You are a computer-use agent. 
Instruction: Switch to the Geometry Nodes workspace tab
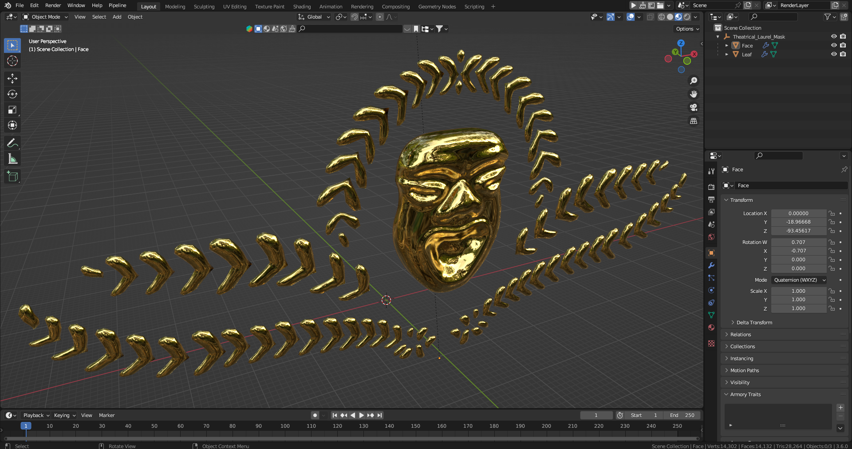437,7
